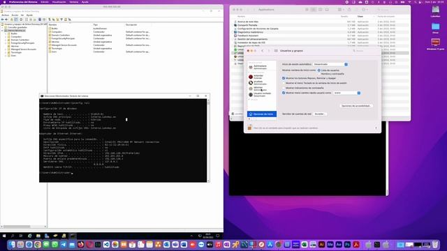Screen dimensions: 447x251
Task: Open the App Store dock icon
Action: coord(270,245)
